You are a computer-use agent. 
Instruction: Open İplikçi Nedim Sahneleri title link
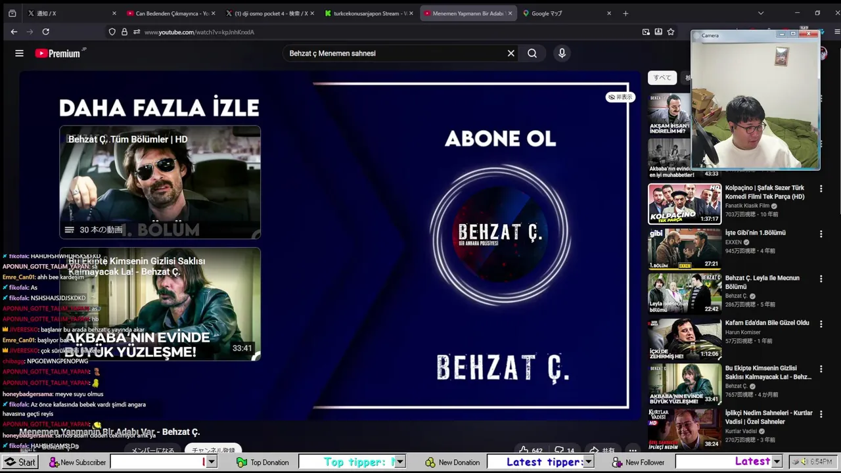coord(769,417)
